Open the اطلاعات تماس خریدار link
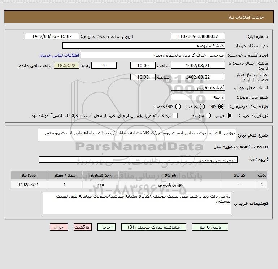The height and width of the screenshot is (269, 278). pos(60,55)
